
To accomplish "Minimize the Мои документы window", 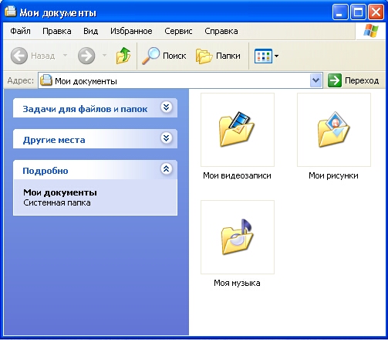I will [x=340, y=12].
